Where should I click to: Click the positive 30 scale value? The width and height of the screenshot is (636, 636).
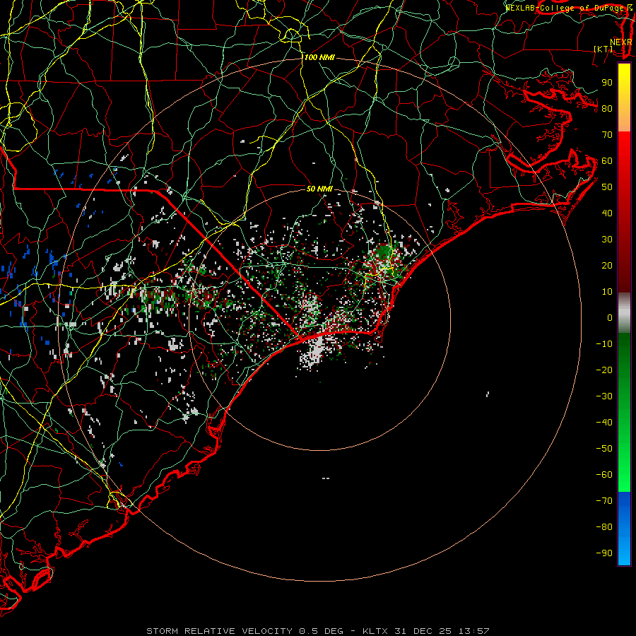pyautogui.click(x=607, y=240)
